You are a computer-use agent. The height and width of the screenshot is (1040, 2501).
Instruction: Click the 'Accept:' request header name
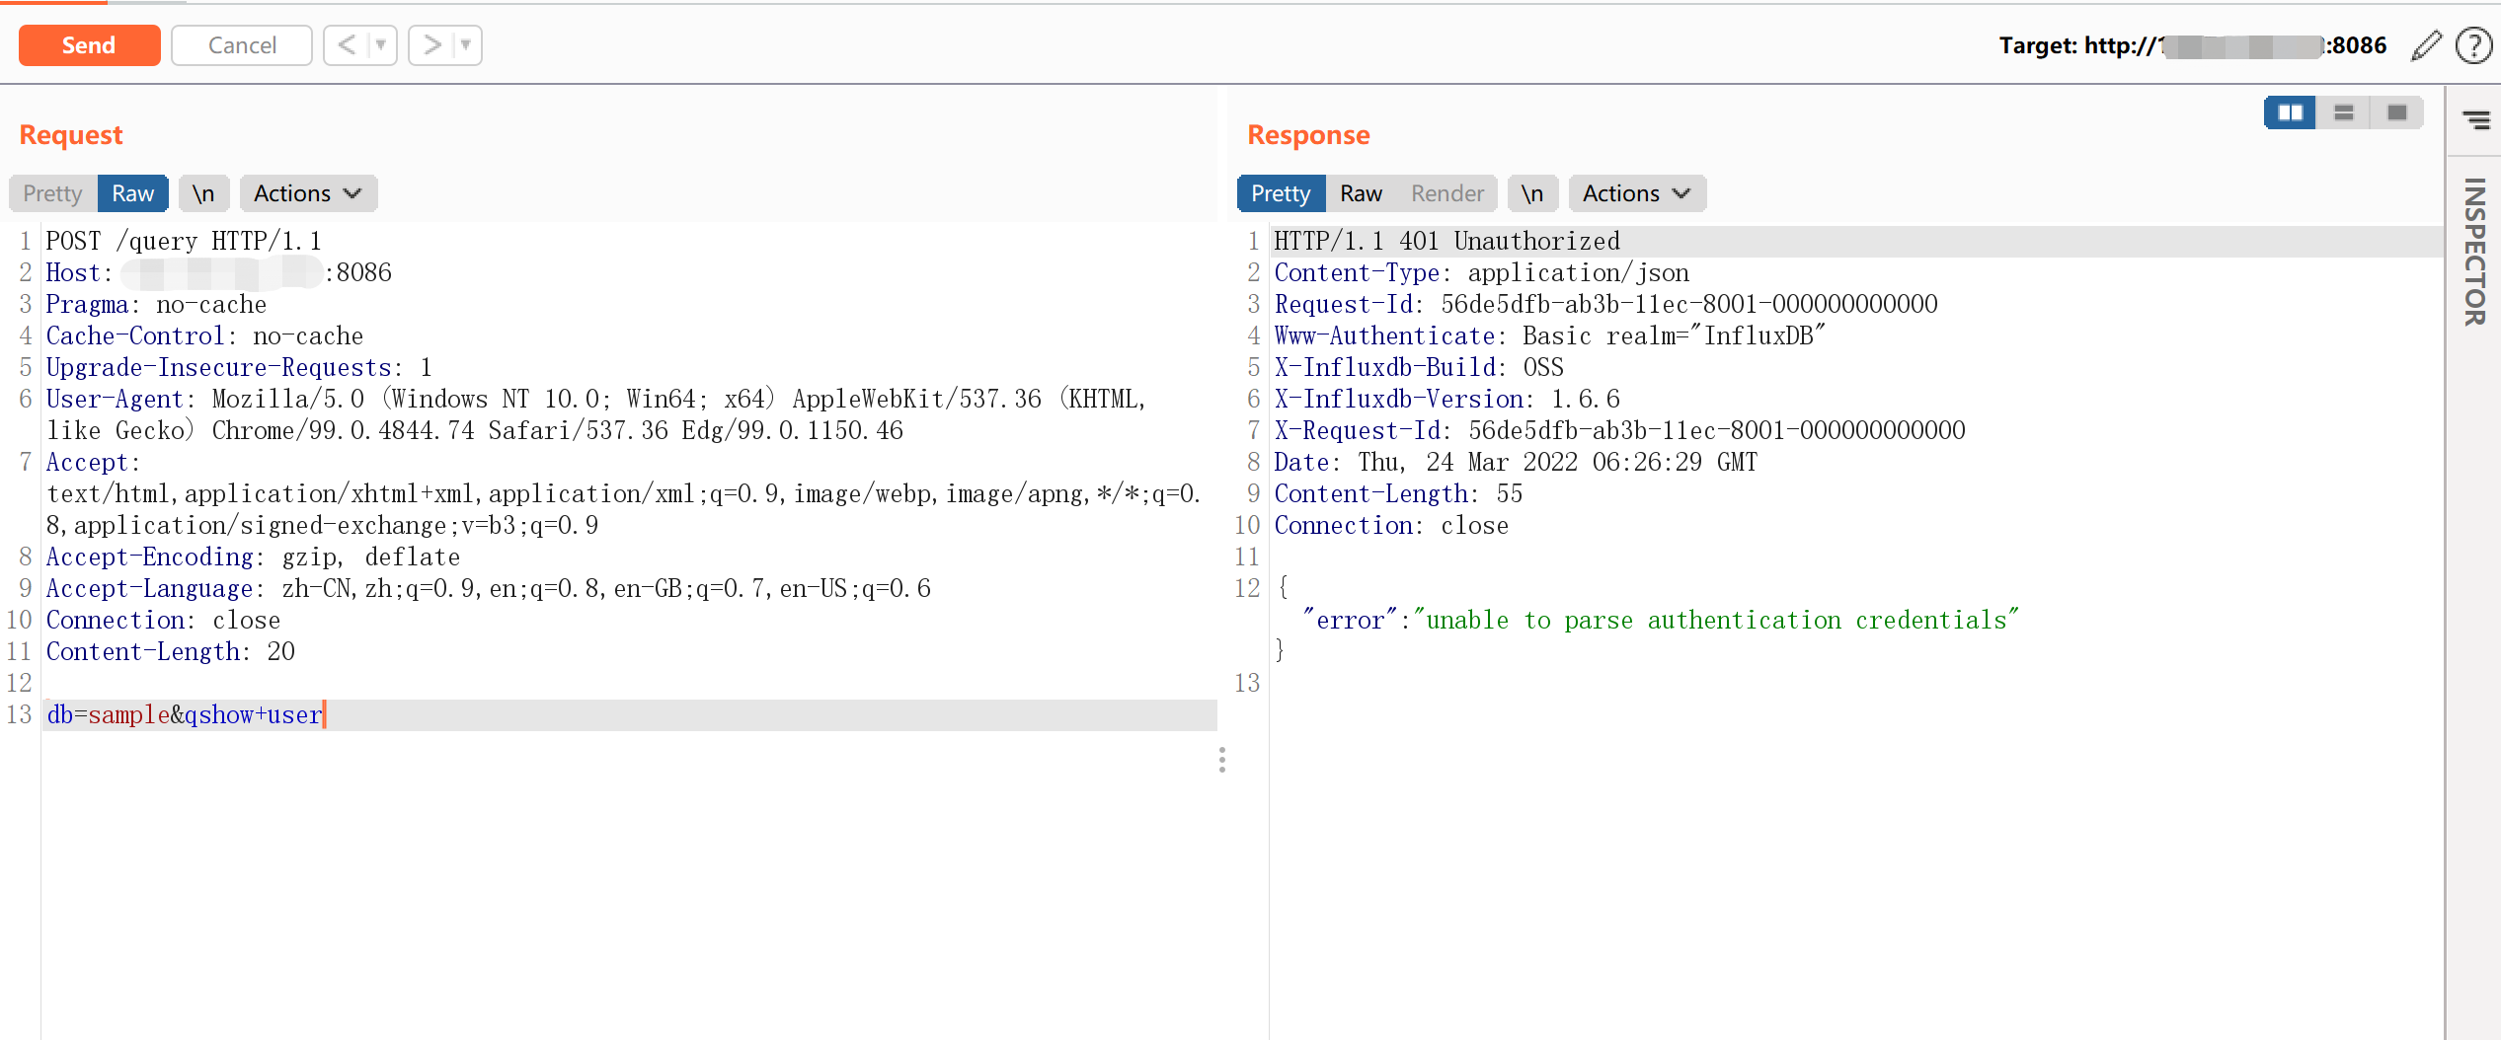pyautogui.click(x=93, y=463)
